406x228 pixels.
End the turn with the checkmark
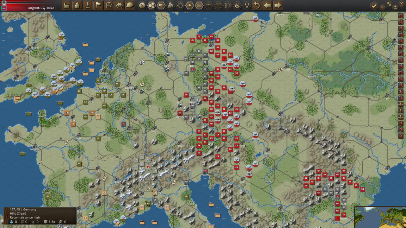pos(374,6)
